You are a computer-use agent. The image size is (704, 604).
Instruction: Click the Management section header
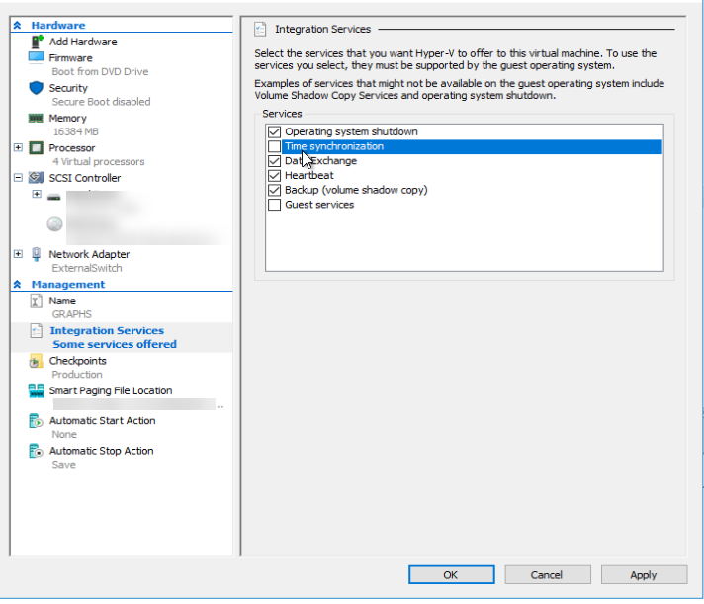click(x=68, y=284)
